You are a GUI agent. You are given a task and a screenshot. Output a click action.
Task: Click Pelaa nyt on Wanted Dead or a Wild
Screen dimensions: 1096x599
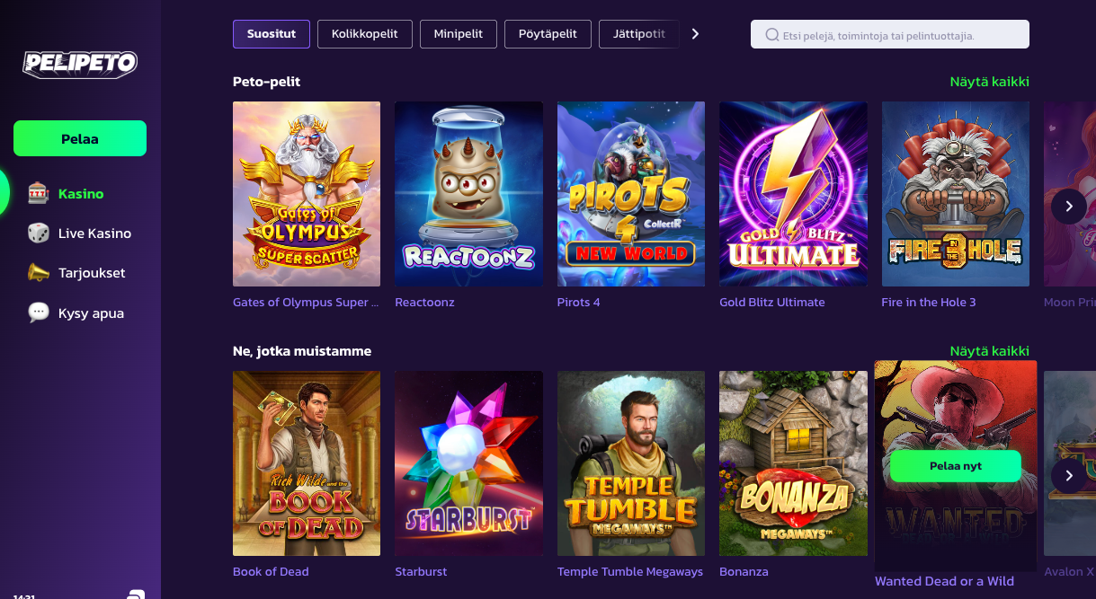click(955, 466)
